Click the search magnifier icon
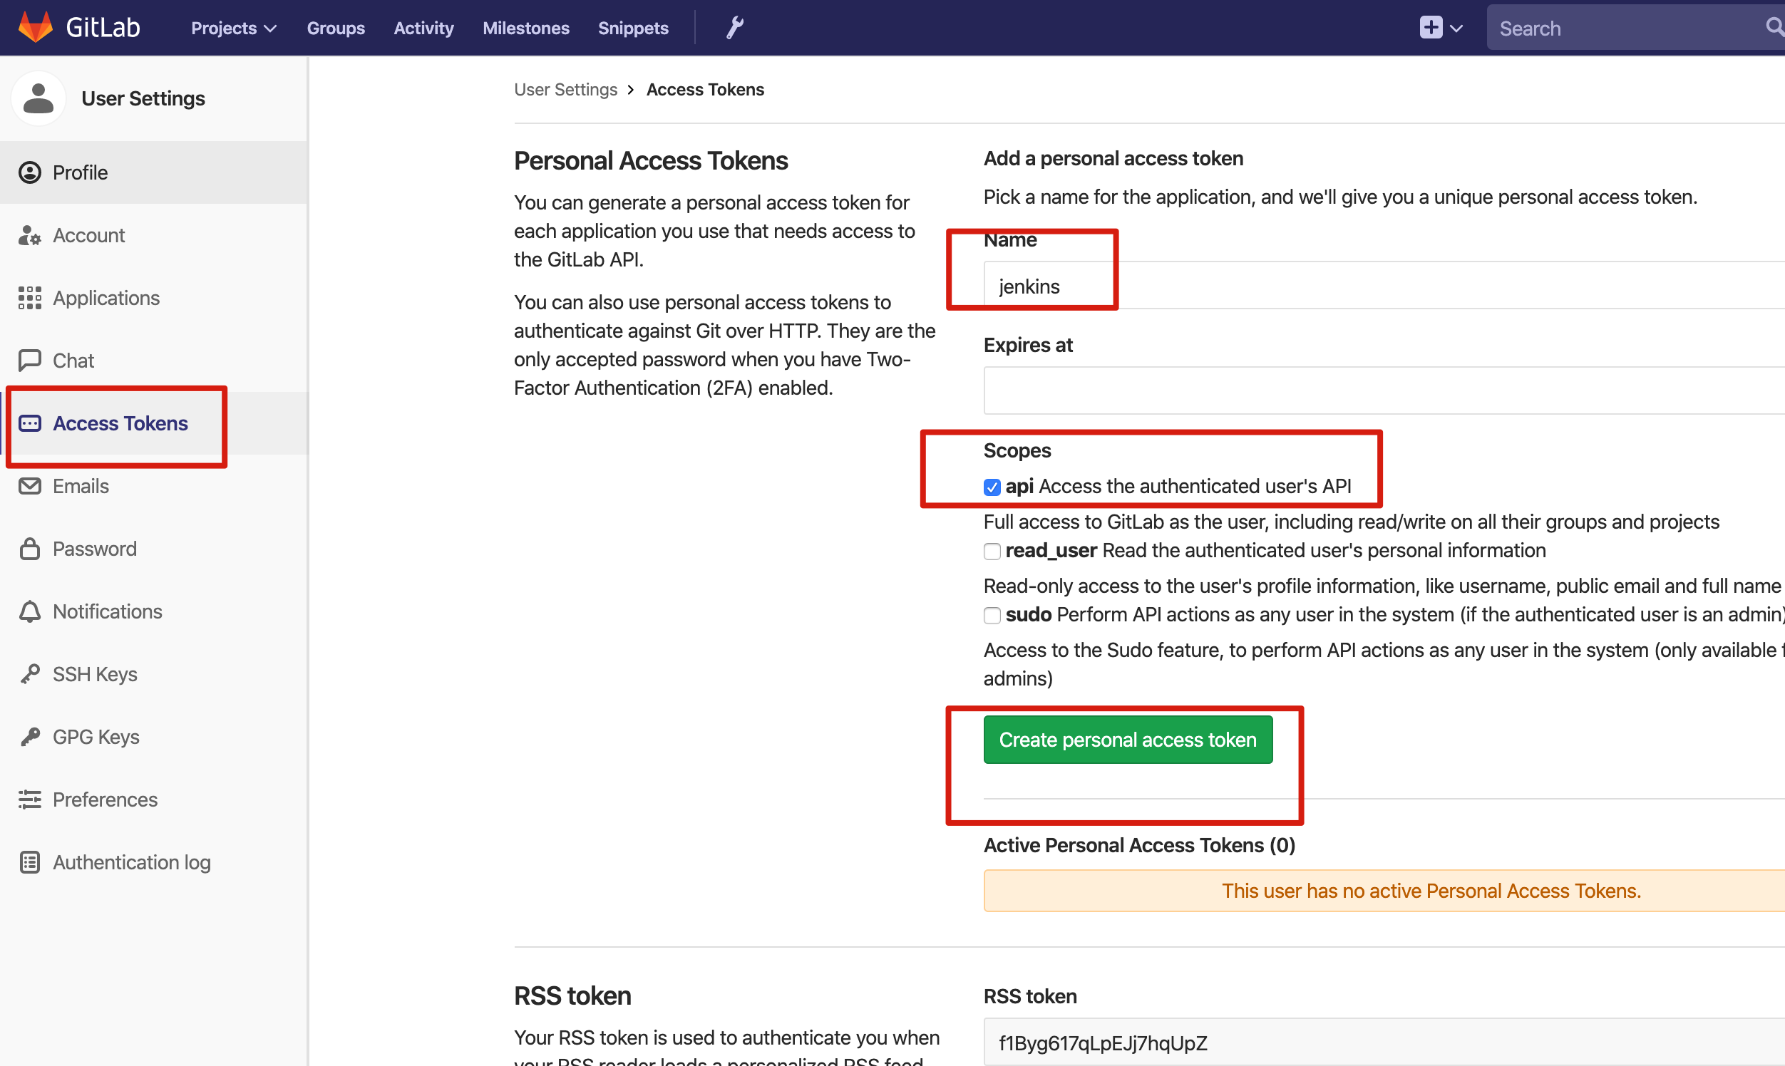The image size is (1785, 1066). pyautogui.click(x=1774, y=27)
